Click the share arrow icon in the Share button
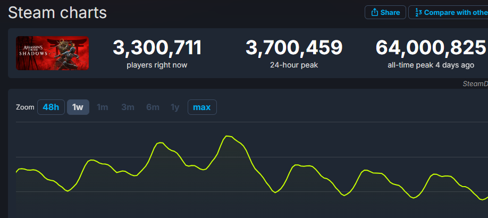488x218 pixels. point(374,12)
